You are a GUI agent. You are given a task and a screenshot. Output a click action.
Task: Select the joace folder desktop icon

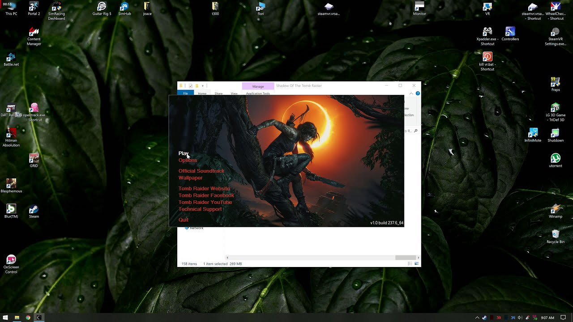pyautogui.click(x=147, y=9)
